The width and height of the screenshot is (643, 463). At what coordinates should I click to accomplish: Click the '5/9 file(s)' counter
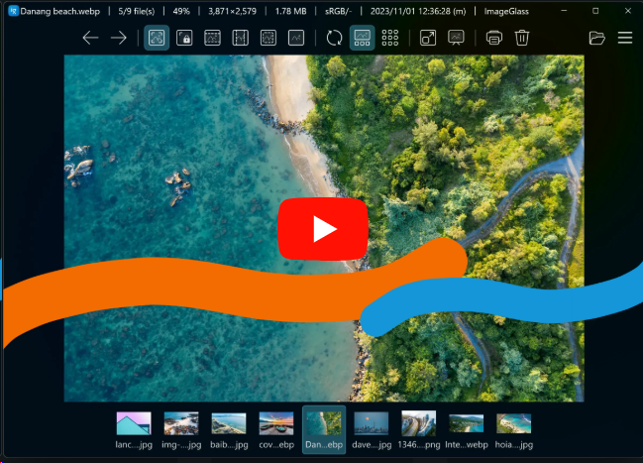click(137, 12)
